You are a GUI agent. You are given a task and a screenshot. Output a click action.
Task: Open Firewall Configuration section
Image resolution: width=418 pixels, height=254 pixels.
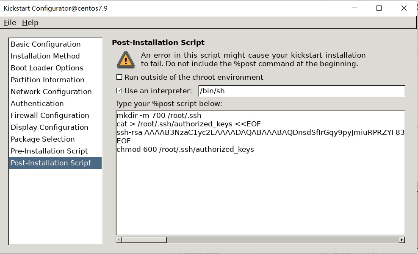[55, 115]
